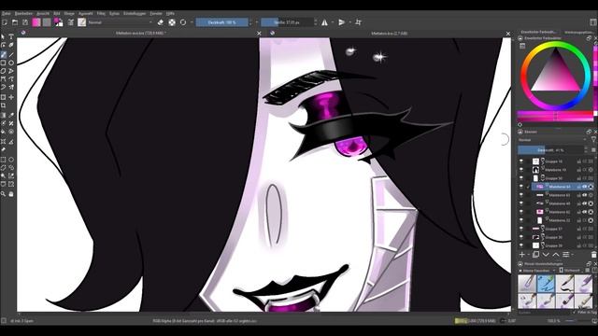
Task: Open the foreground/background color swatch
Action: [59, 22]
